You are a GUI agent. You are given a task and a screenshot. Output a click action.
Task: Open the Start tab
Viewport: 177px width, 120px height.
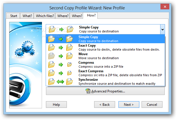[x=13, y=16]
